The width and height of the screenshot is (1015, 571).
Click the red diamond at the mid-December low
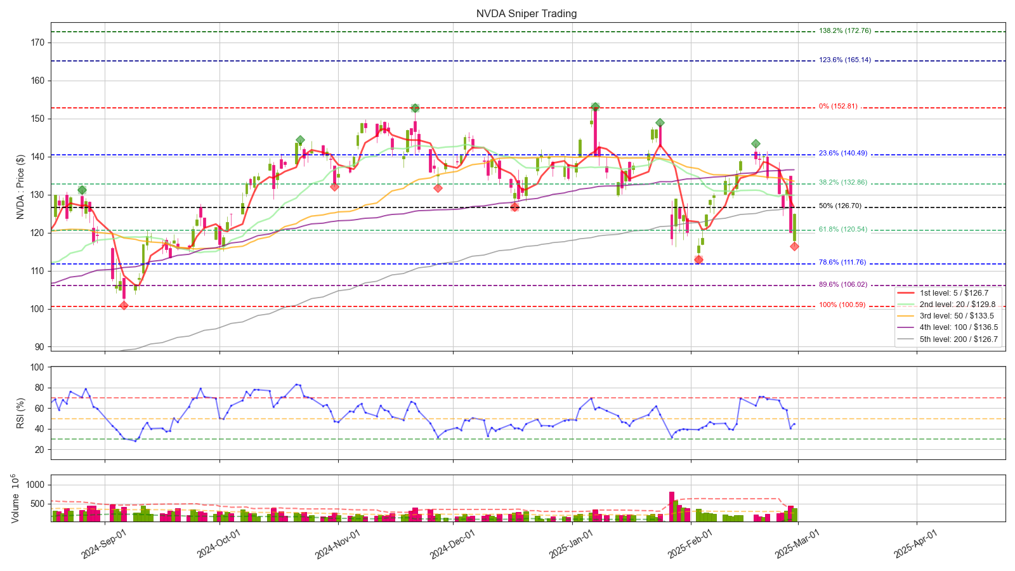[x=514, y=207]
